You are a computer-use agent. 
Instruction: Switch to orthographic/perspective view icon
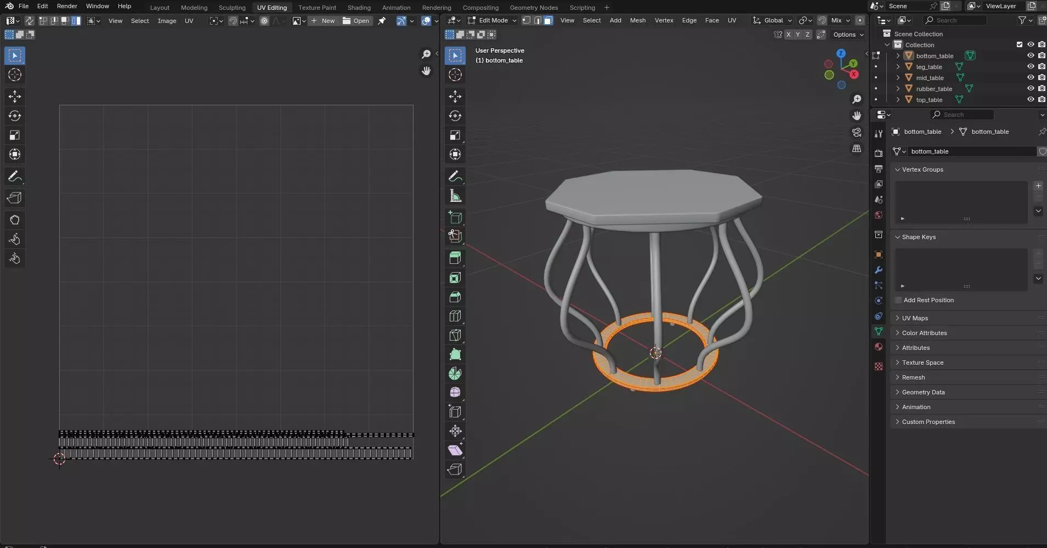pos(857,149)
